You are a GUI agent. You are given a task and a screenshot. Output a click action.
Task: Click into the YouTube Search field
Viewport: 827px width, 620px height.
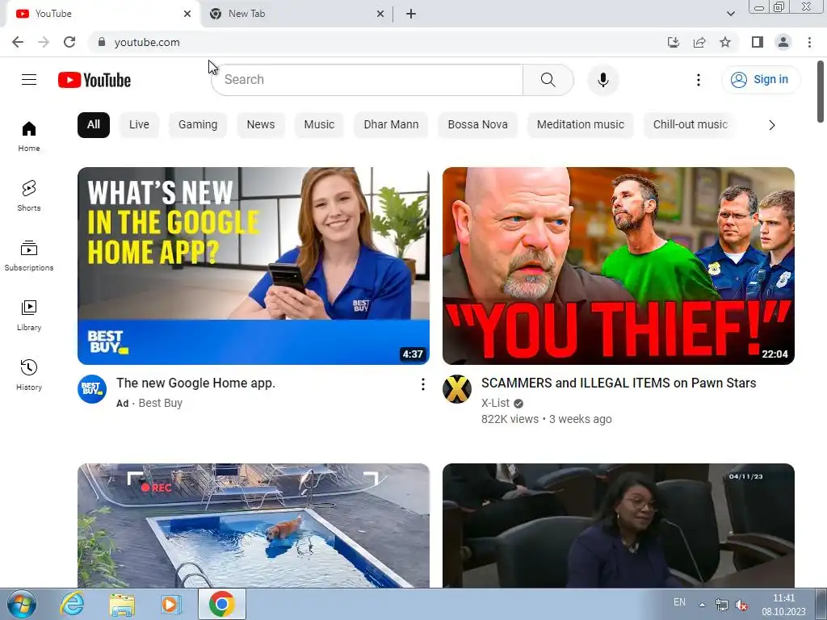[367, 80]
